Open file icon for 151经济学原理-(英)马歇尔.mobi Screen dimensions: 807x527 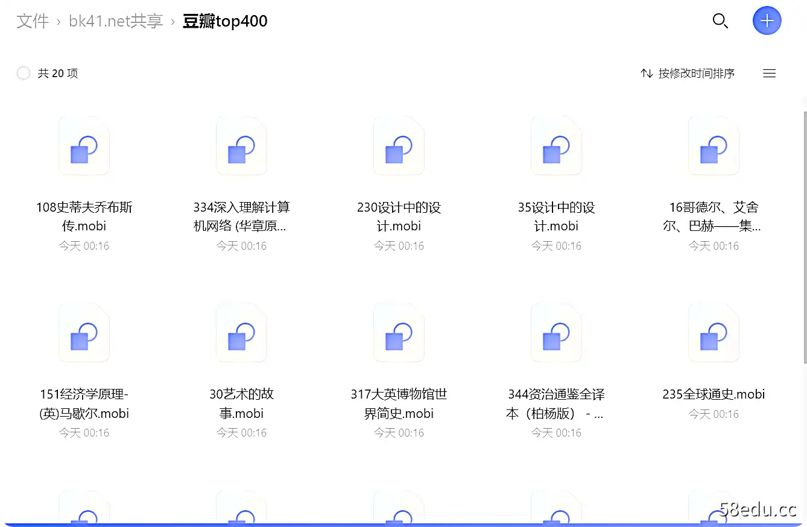[84, 333]
